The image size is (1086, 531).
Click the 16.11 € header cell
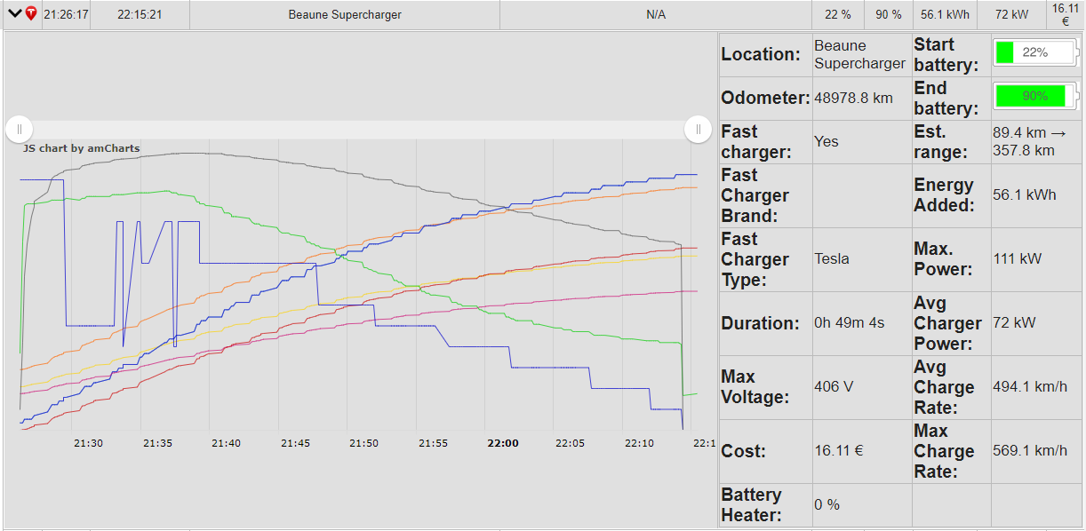click(1065, 15)
